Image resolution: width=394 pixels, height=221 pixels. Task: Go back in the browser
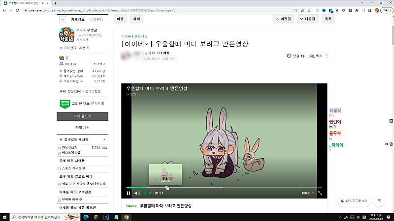pyautogui.click(x=4, y=10)
